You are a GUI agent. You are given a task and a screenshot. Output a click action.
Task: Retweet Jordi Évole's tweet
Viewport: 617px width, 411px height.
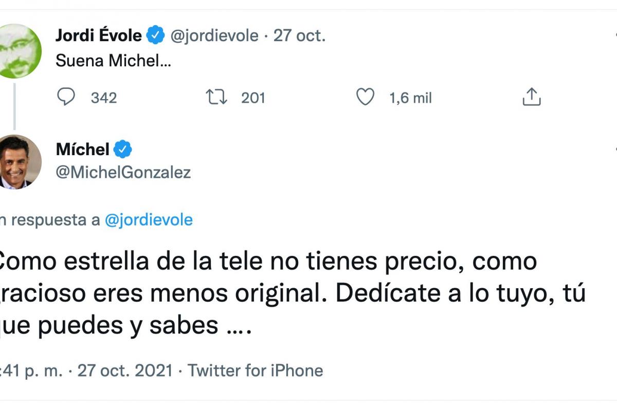[x=216, y=97]
